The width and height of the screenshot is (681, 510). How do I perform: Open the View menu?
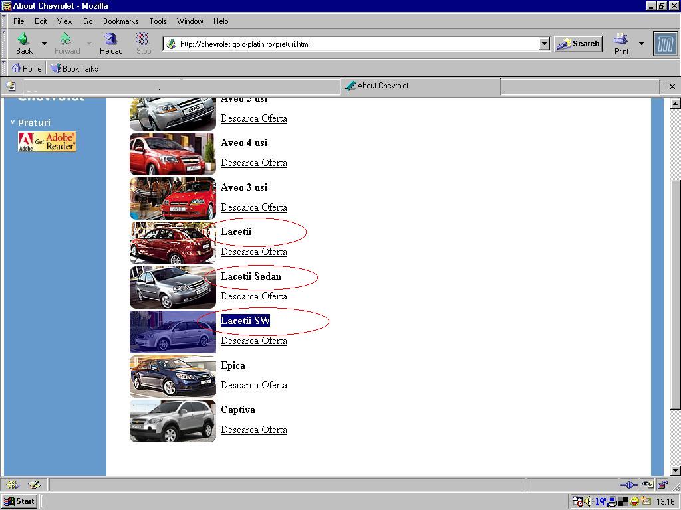[x=65, y=21]
